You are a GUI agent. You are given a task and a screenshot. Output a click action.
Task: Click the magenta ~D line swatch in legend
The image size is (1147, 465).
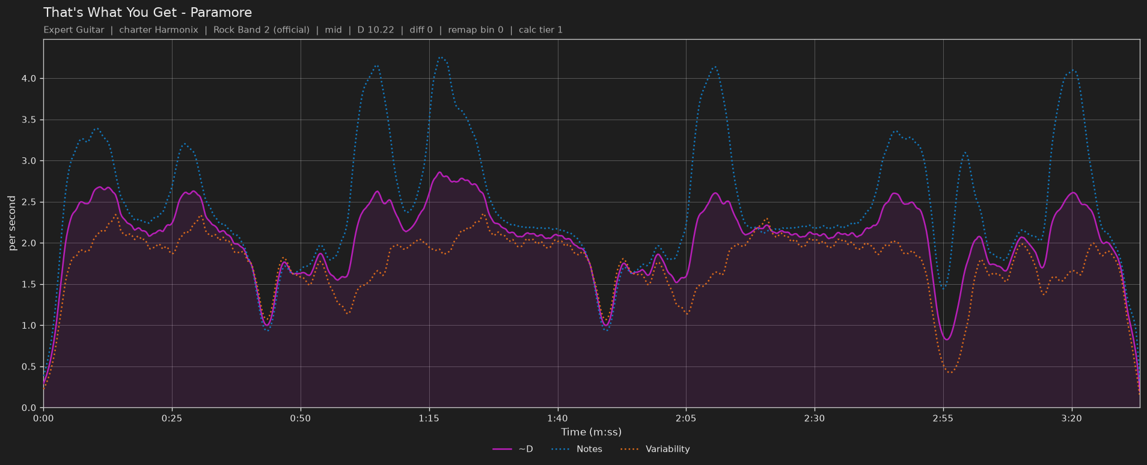click(503, 449)
